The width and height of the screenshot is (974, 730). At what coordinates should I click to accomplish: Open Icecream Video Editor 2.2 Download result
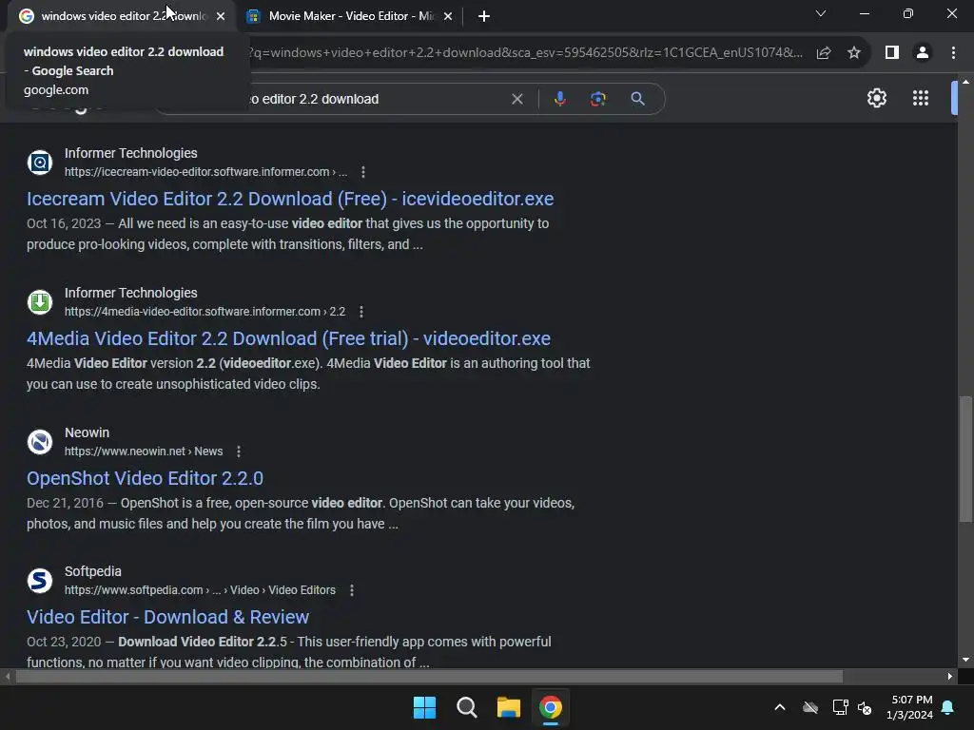pyautogui.click(x=290, y=199)
